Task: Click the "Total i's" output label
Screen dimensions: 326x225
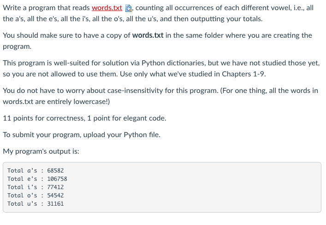Action: [25, 187]
